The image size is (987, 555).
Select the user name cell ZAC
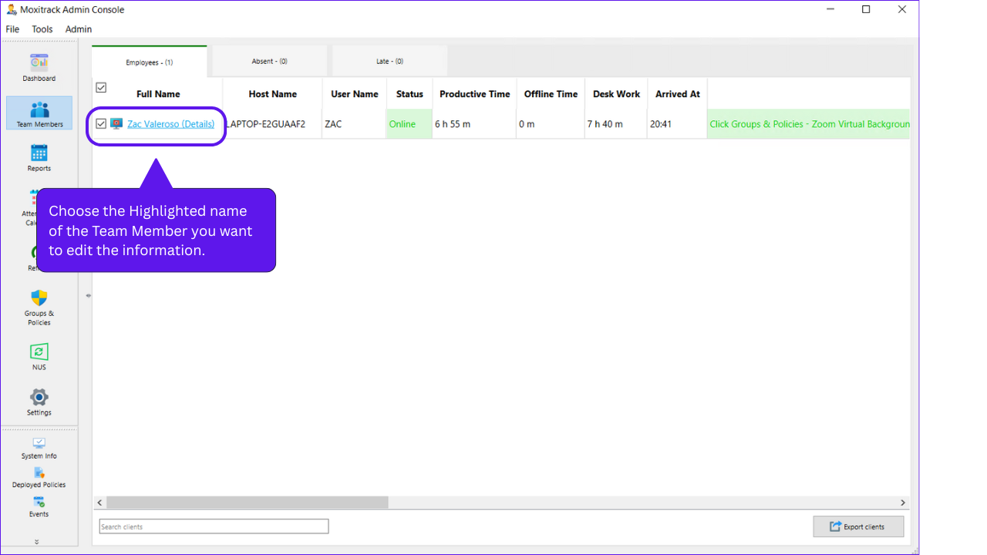355,124
